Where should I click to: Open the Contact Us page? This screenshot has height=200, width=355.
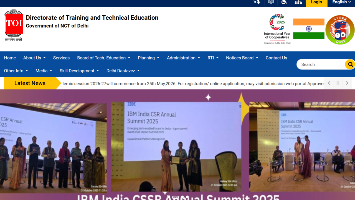[276, 58]
